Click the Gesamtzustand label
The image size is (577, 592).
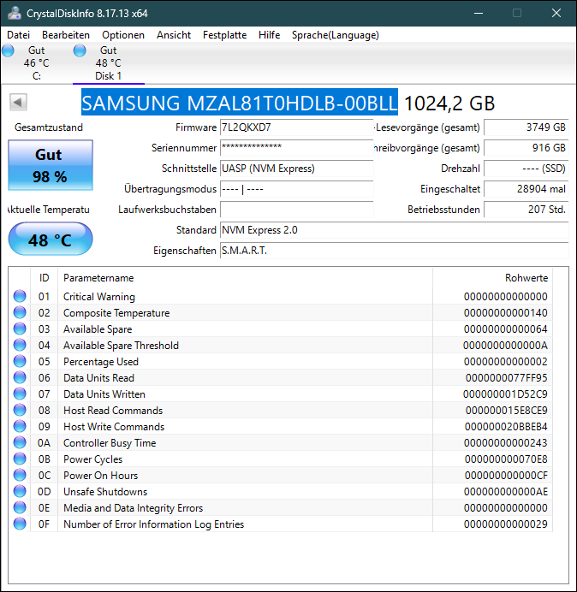pyautogui.click(x=49, y=127)
